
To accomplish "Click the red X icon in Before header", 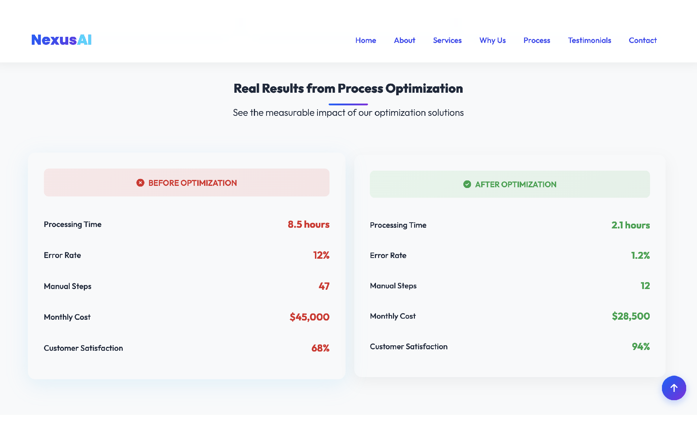I will [140, 183].
